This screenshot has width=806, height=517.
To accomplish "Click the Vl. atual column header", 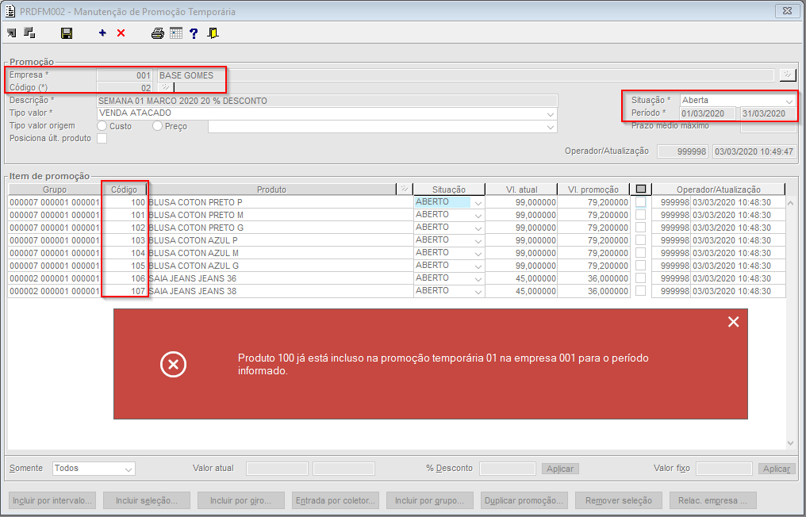I will (521, 190).
